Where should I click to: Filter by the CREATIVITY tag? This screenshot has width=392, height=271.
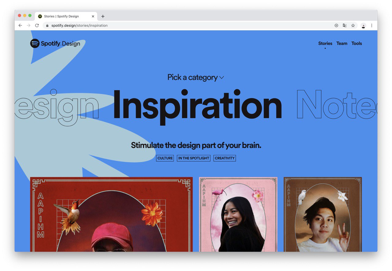[x=224, y=158]
